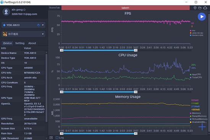The width and height of the screenshot is (210, 140).
Task: Expand the YOK-AN10 device dropdown
Action: click(x=43, y=25)
